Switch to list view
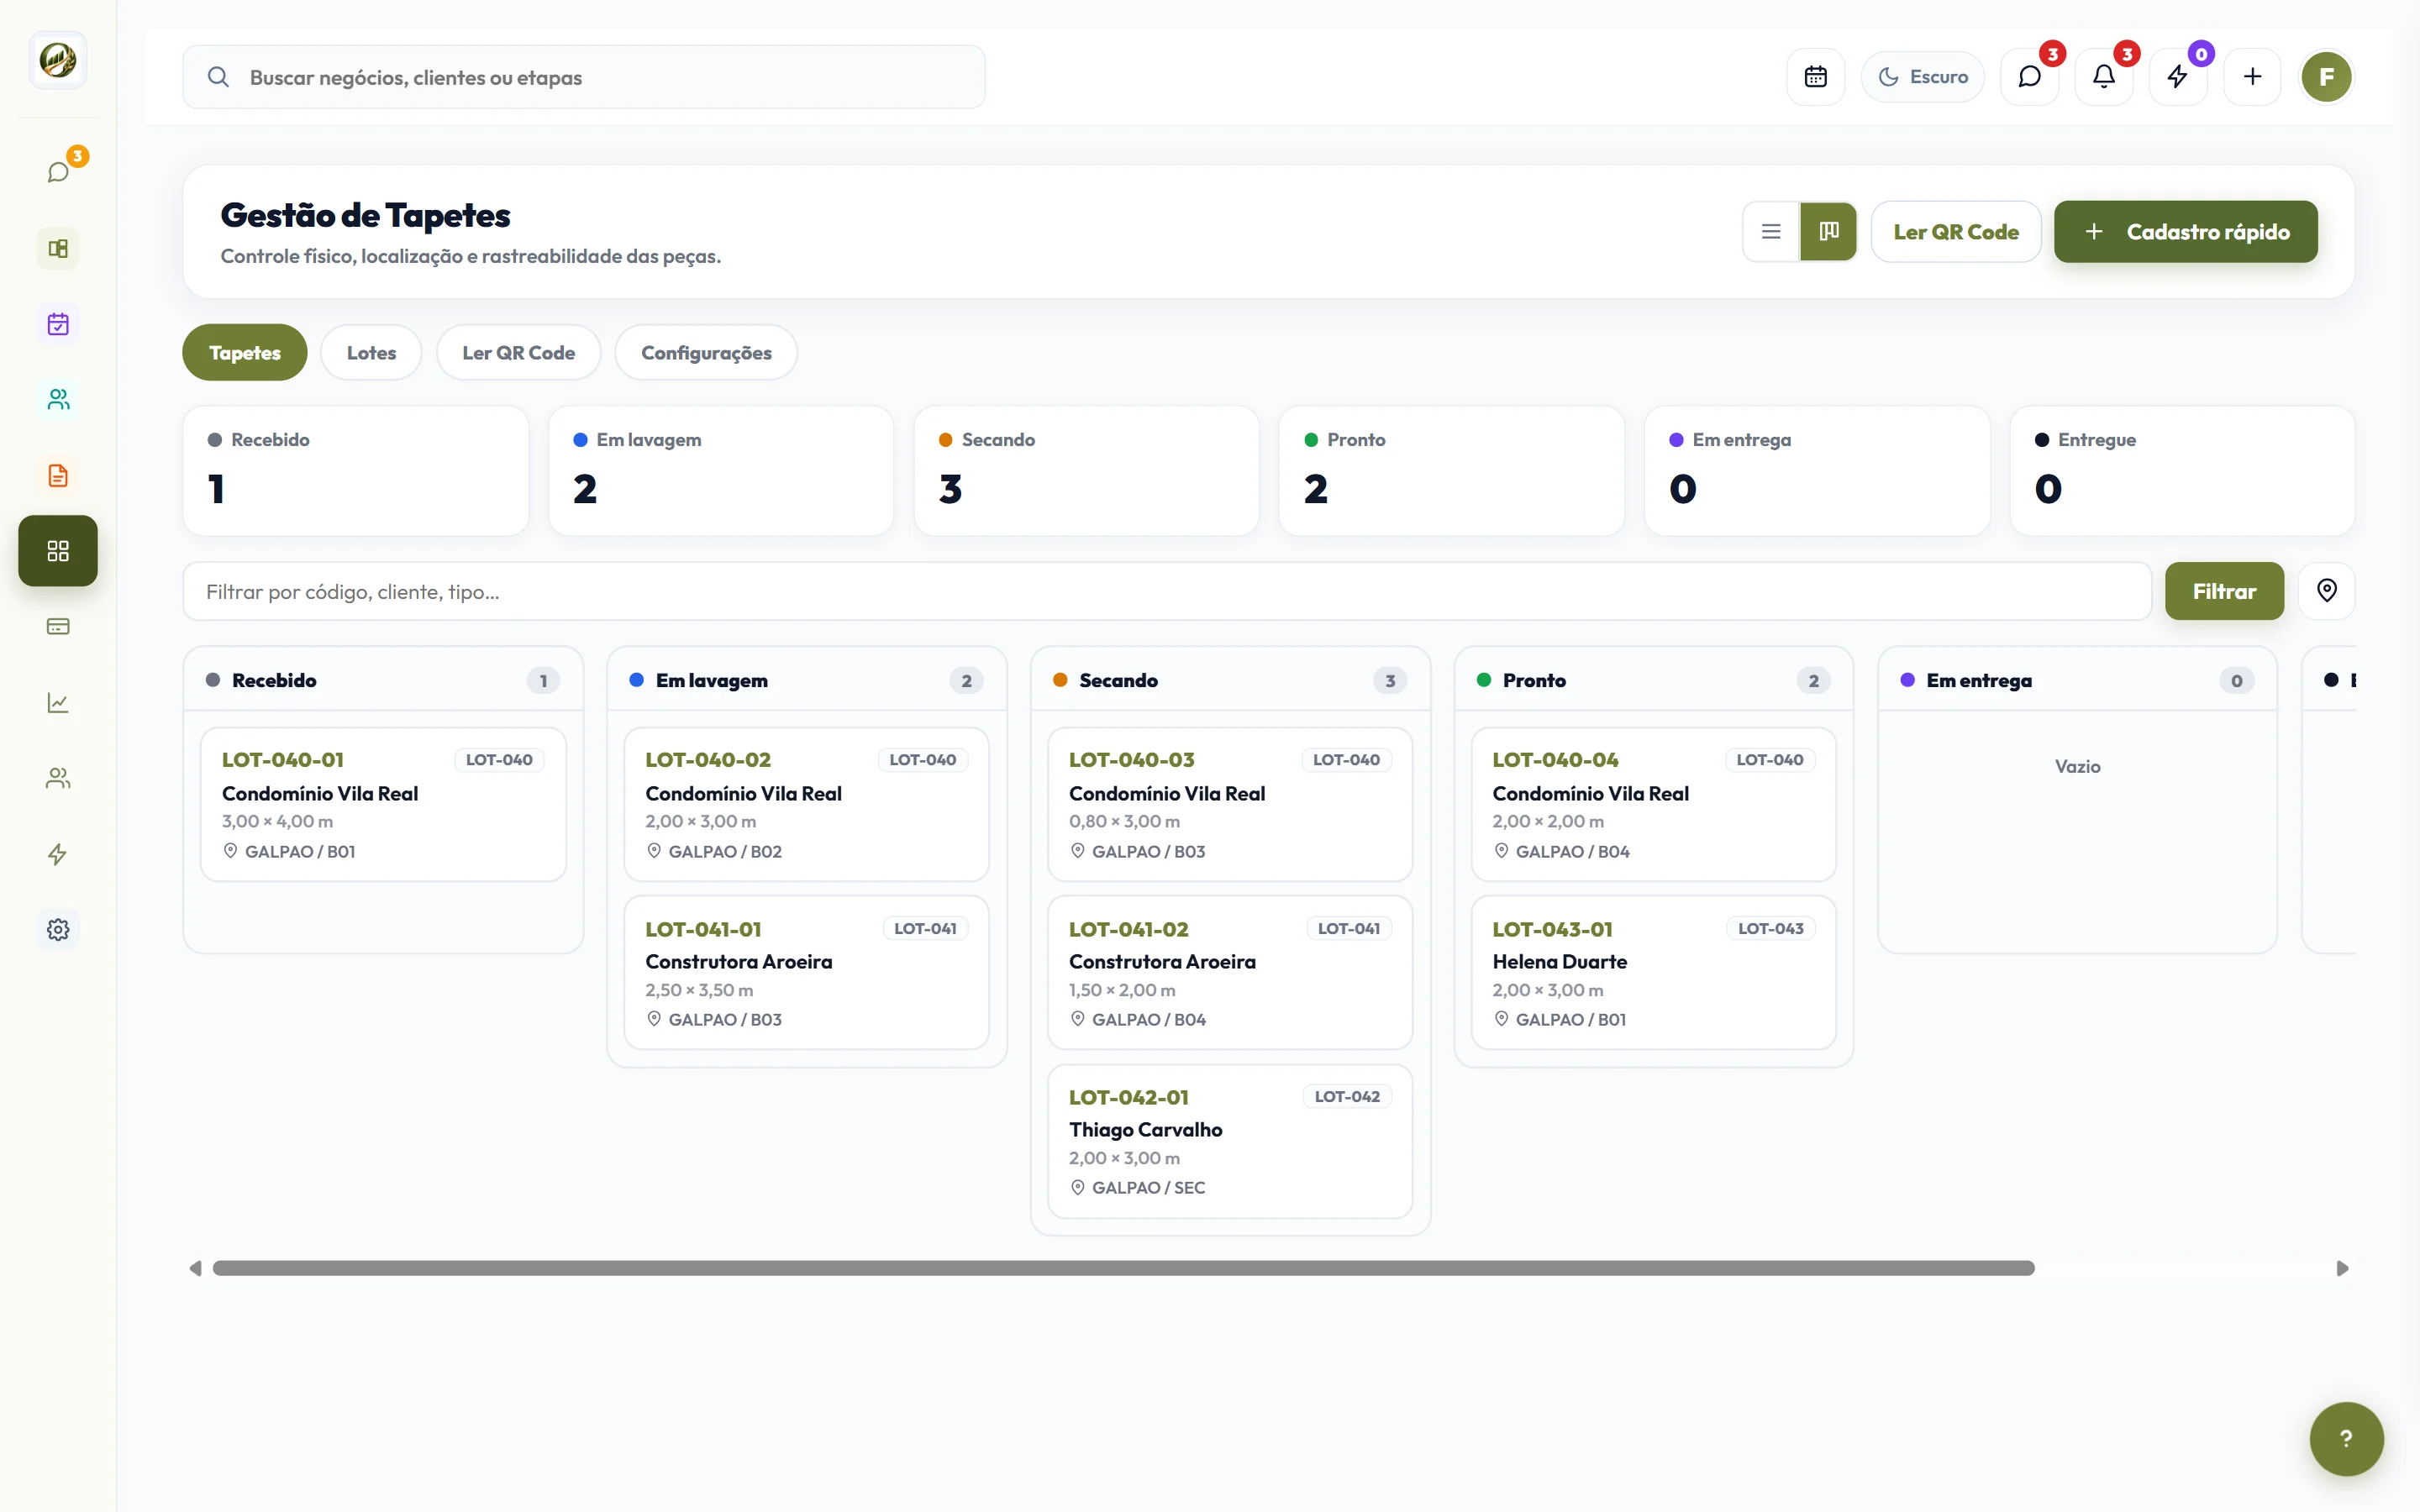This screenshot has width=2420, height=1512. [1771, 231]
